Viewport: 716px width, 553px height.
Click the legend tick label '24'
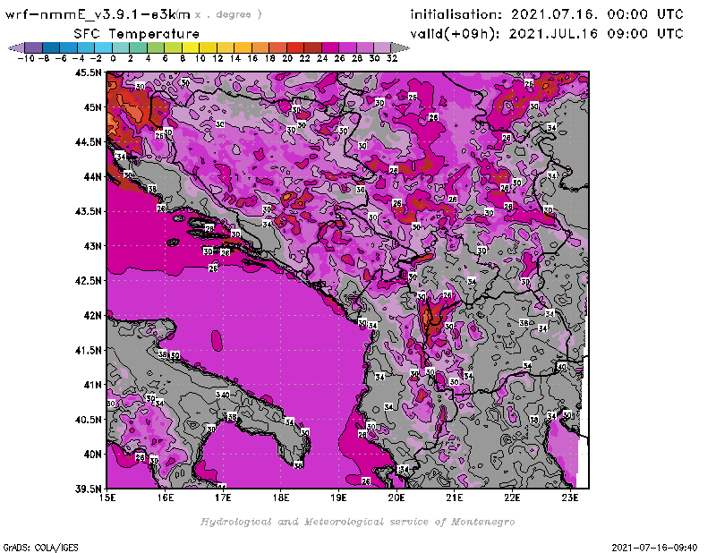(x=322, y=59)
